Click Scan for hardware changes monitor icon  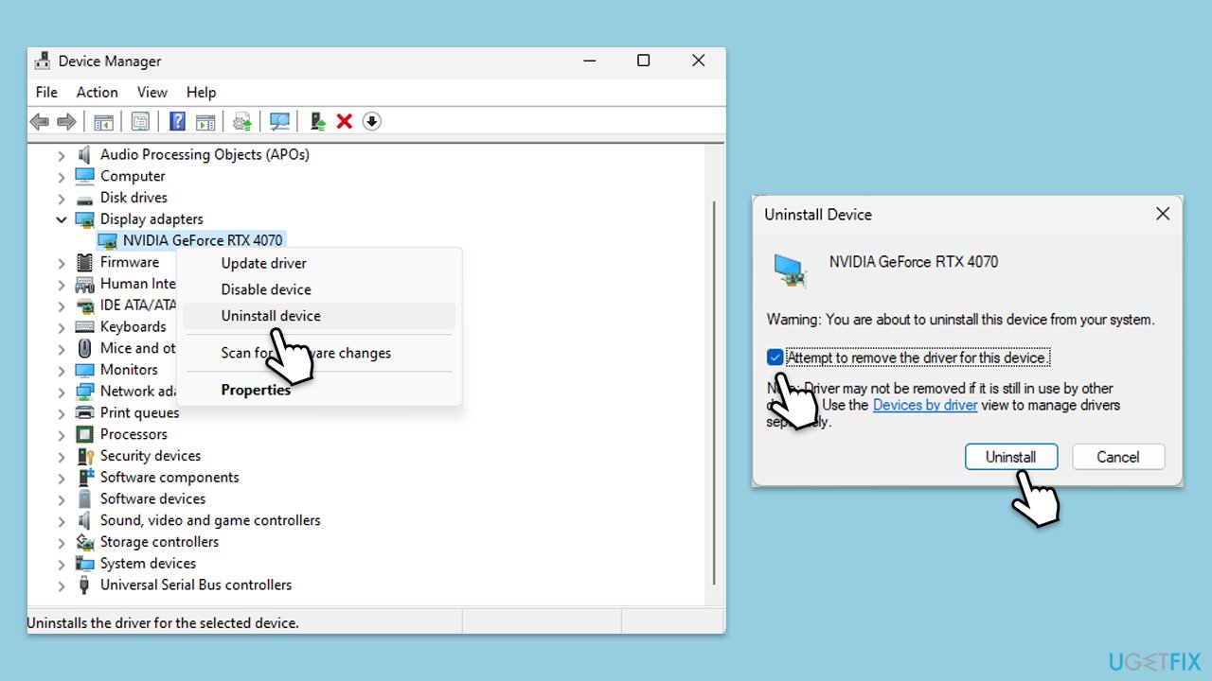(x=279, y=121)
